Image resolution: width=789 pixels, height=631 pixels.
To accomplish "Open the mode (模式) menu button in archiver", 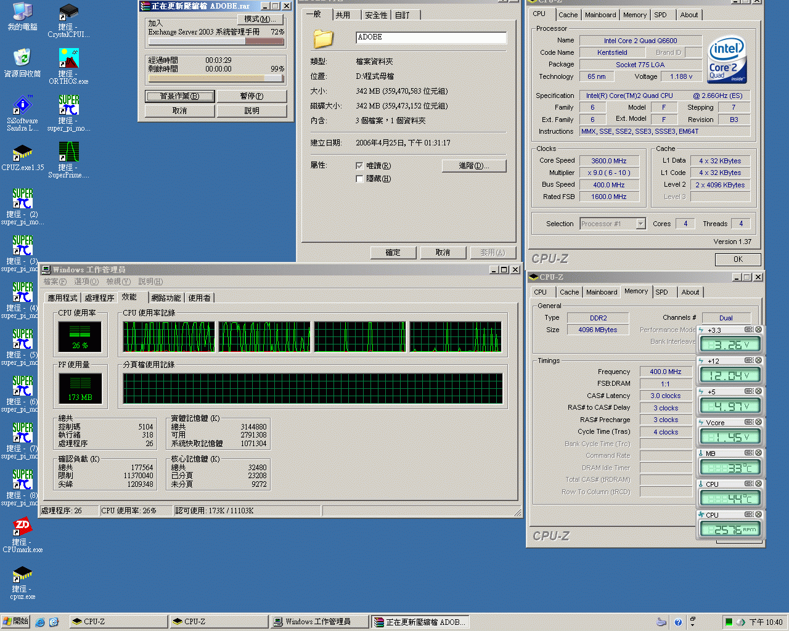I will click(x=260, y=19).
